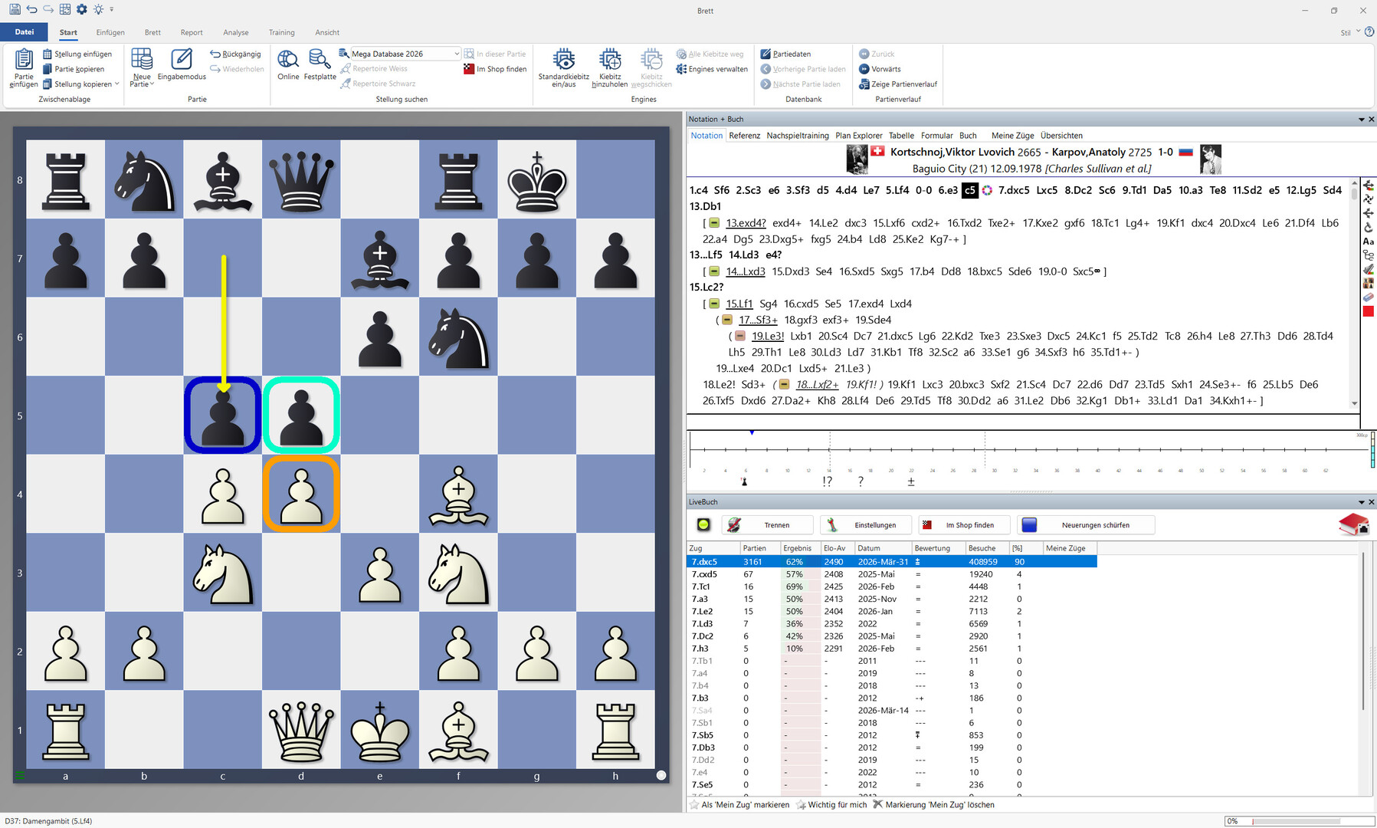Click the lightbulb icon in the quick access bar
This screenshot has width=1377, height=828.
pyautogui.click(x=98, y=9)
